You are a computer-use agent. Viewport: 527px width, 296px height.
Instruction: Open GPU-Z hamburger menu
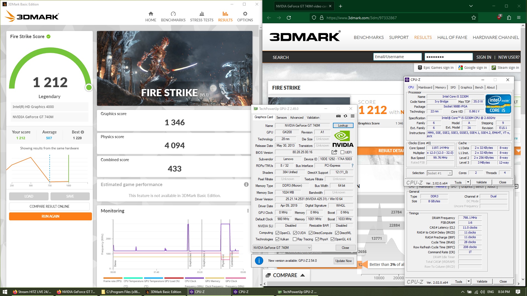[x=352, y=116]
